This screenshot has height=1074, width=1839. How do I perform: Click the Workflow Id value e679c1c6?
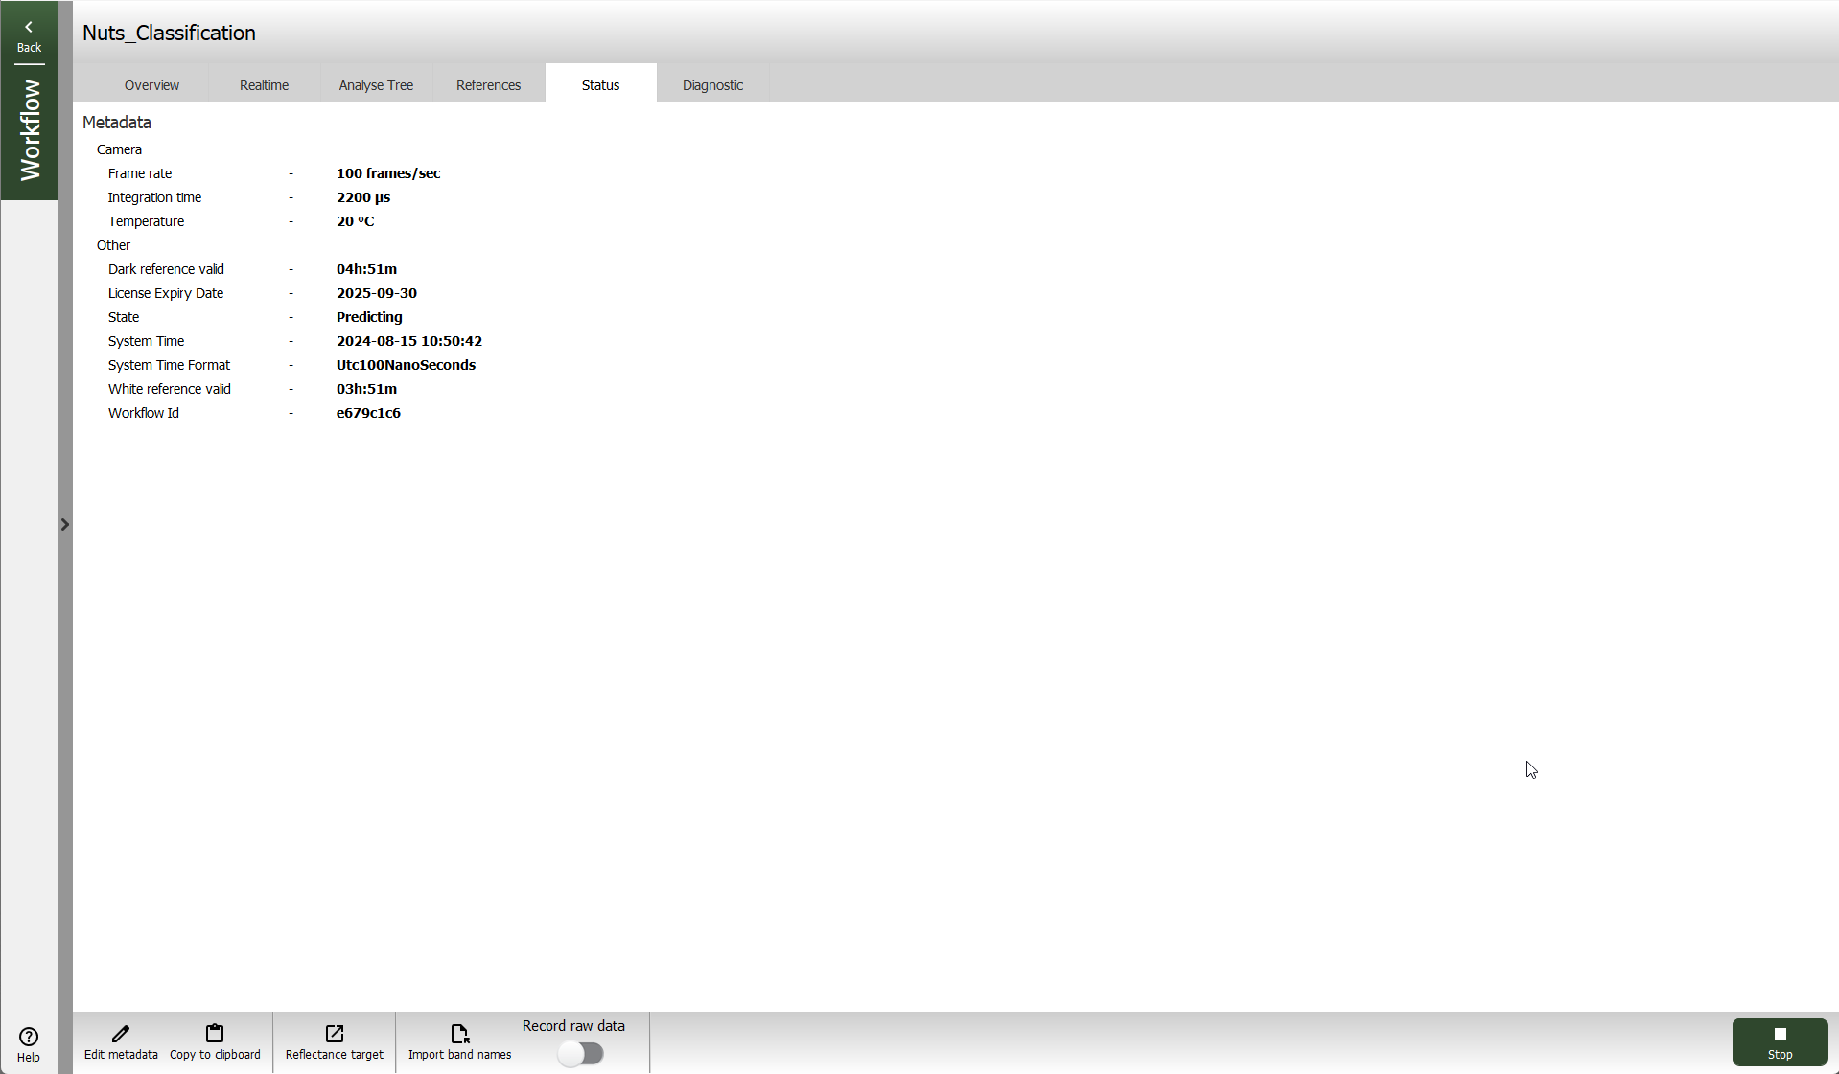click(x=368, y=413)
